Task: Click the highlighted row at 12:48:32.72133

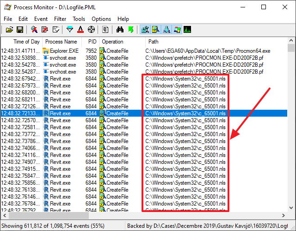Action: pyautogui.click(x=144, y=113)
